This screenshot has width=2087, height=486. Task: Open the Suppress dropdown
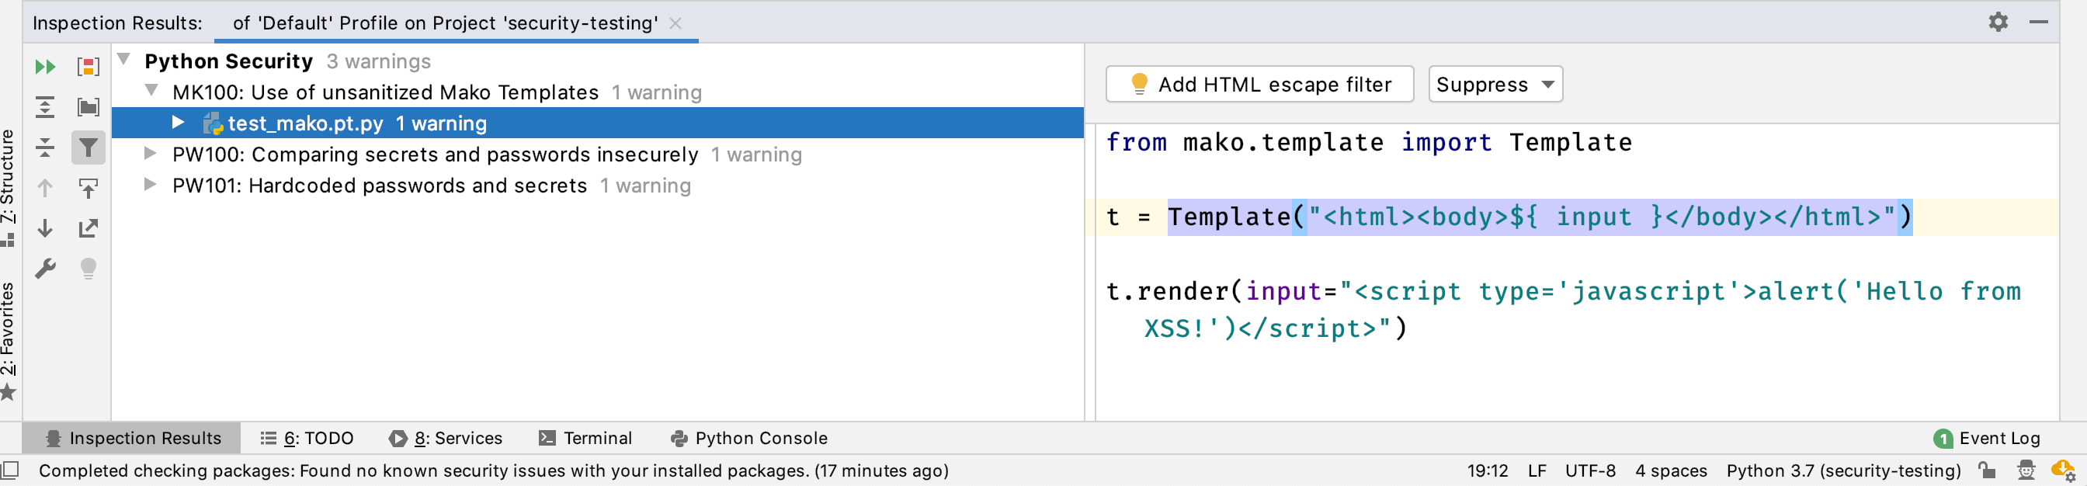pos(1495,85)
